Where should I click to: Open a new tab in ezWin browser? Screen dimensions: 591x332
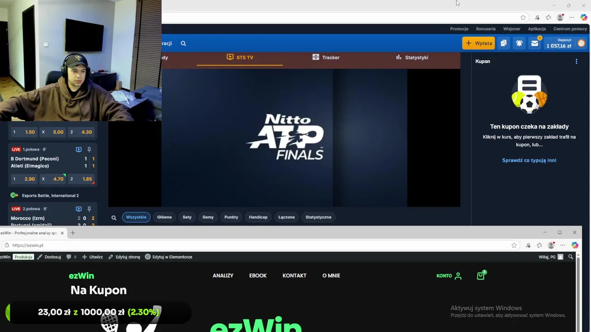tap(72, 233)
